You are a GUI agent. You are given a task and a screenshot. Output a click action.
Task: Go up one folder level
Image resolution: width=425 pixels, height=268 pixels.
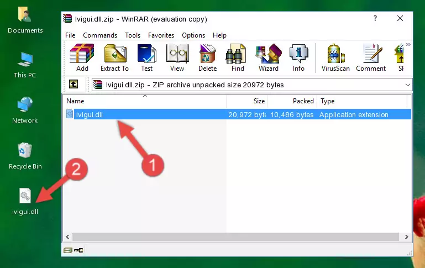[73, 85]
